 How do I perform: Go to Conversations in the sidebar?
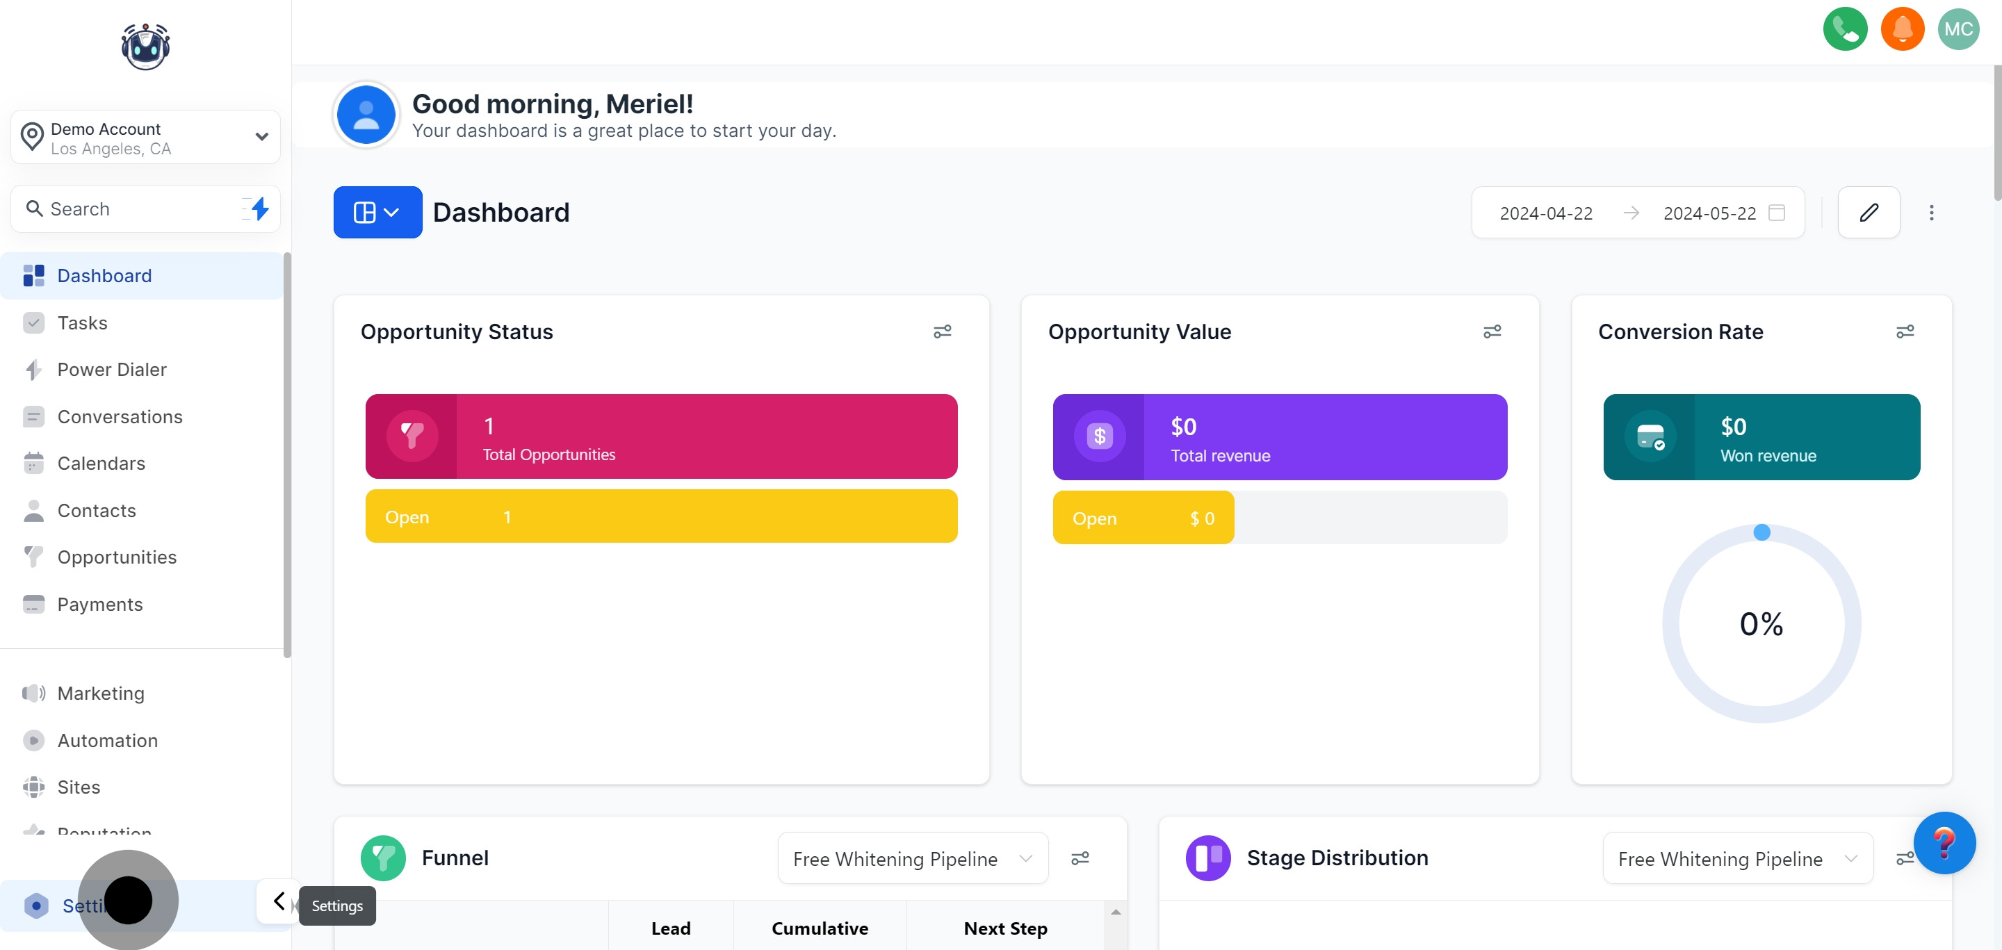[120, 416]
